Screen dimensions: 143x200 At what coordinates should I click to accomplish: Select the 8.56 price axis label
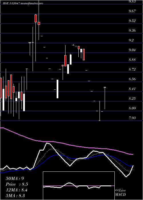[x=132, y=79]
